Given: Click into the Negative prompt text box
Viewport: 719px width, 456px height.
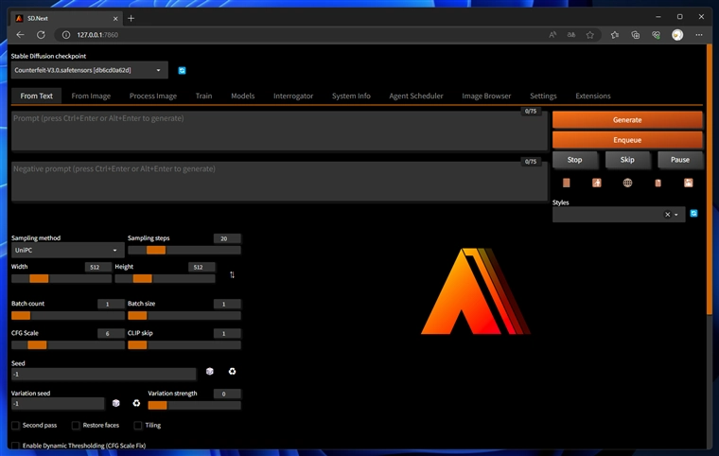Looking at the screenshot, I should click(279, 182).
